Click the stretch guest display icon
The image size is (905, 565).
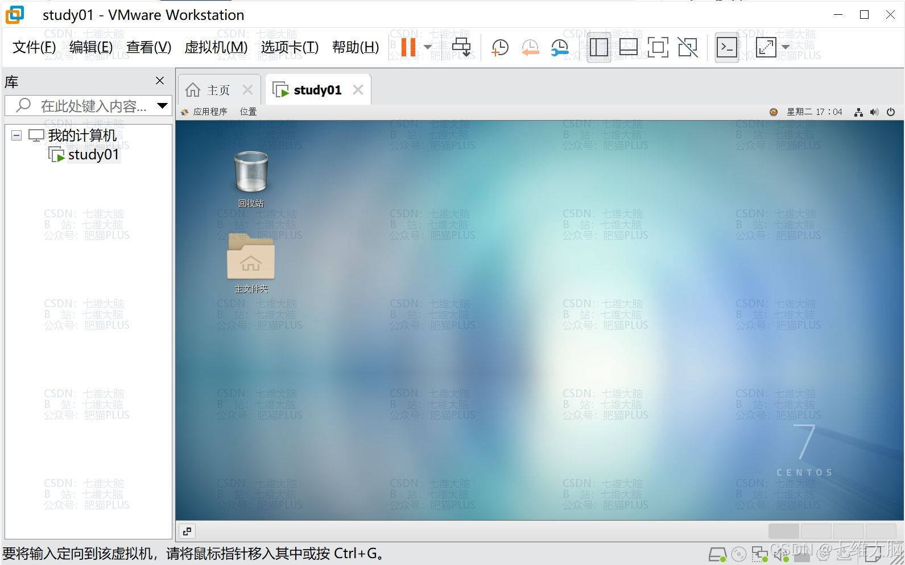(765, 47)
